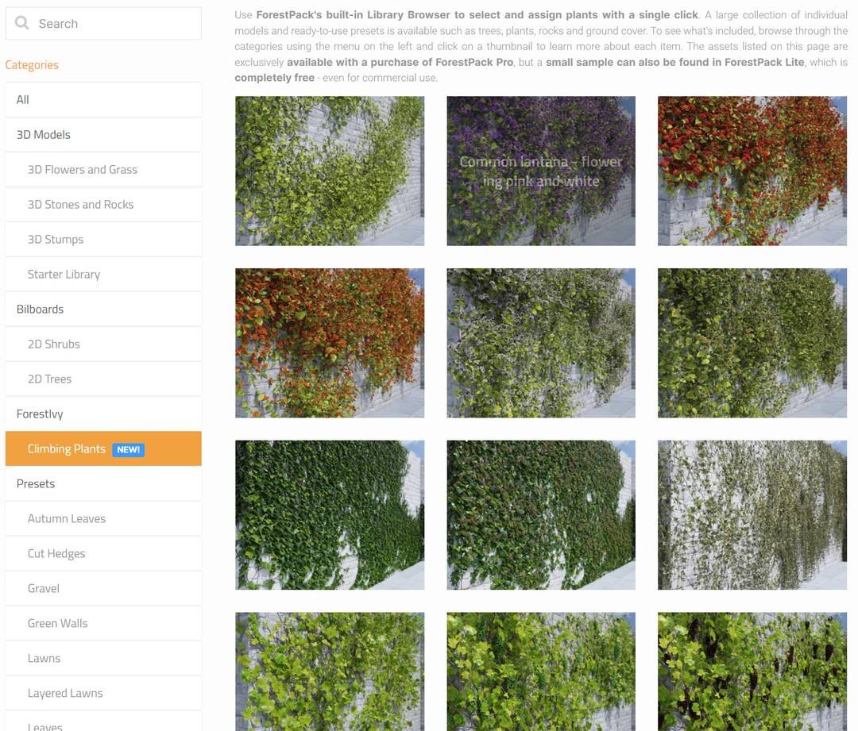
Task: Open the Presets category
Action: [102, 484]
